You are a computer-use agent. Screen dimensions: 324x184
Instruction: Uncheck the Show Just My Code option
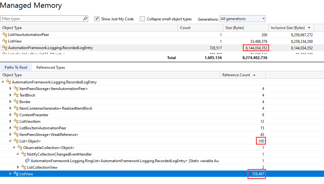click(x=97, y=19)
